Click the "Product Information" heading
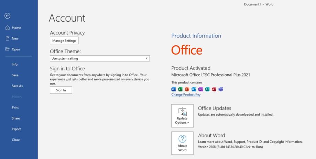This screenshot has height=159, width=316. click(x=196, y=36)
